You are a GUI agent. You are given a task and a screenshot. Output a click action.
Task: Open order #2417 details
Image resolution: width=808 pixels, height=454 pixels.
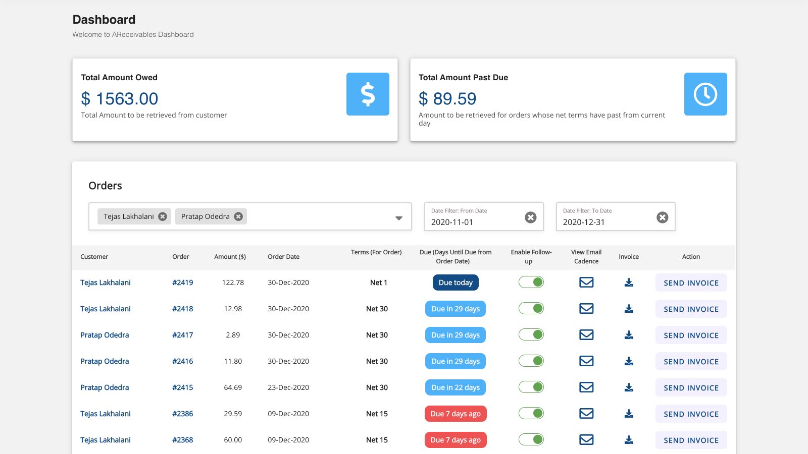[183, 335]
